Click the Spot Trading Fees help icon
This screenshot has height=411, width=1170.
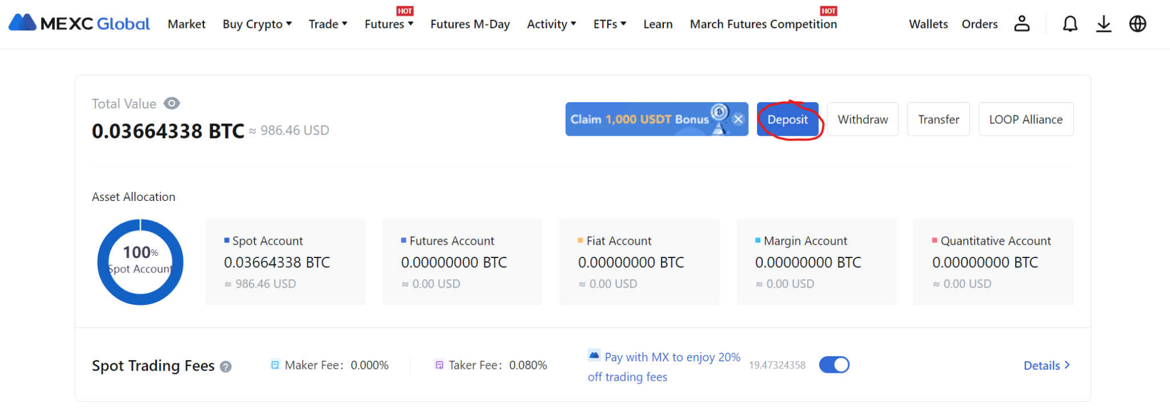pyautogui.click(x=226, y=367)
